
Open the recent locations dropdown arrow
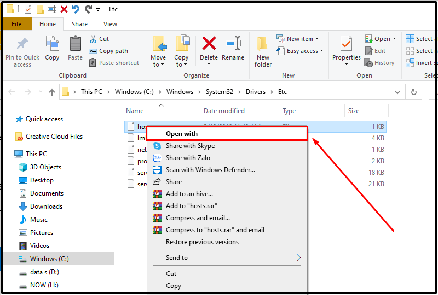point(41,92)
